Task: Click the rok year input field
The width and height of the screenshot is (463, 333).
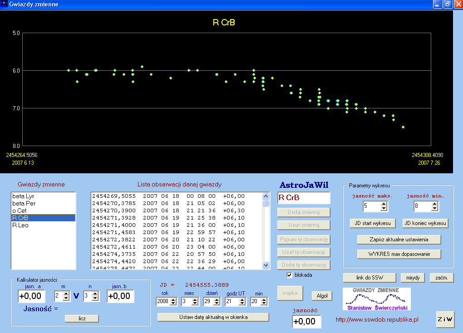Action: tap(163, 301)
